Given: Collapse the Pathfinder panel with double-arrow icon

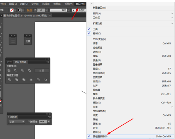Looking at the screenshot, I should 45,59.
